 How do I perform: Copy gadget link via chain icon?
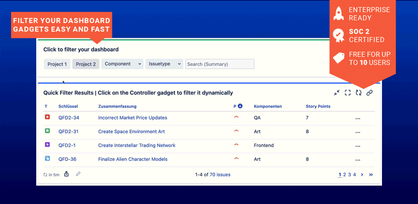point(369,93)
